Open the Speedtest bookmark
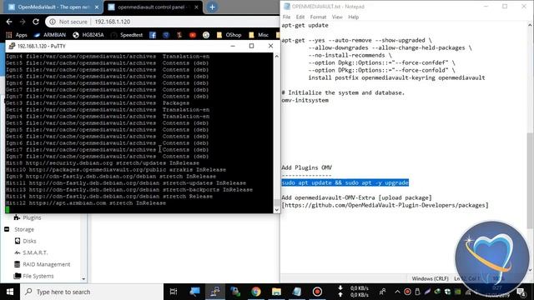This screenshot has height=300, width=534. point(127,35)
